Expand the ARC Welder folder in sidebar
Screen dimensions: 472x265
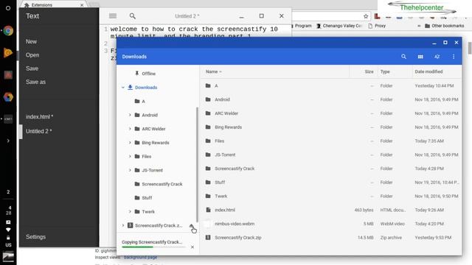tap(130, 129)
